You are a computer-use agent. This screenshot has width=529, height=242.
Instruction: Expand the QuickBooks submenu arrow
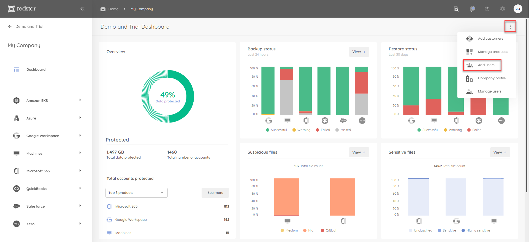[80, 188]
